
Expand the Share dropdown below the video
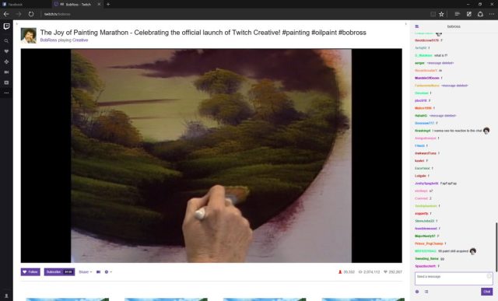[86, 271]
